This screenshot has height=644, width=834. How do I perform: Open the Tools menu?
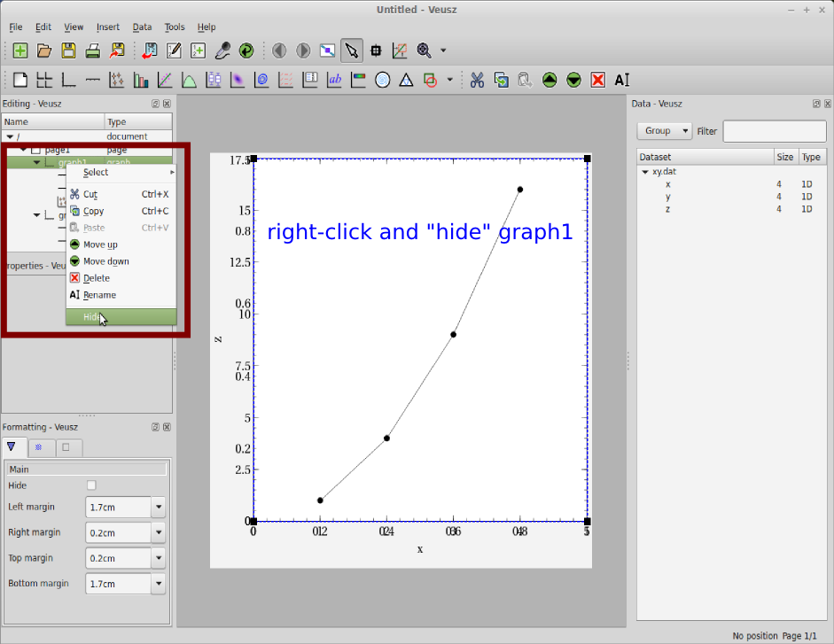click(174, 27)
